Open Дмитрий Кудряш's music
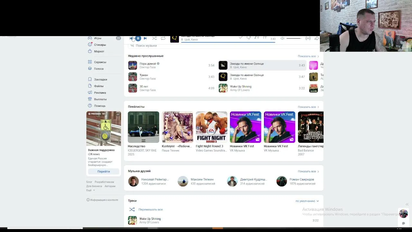The image size is (412, 232). 247,181
